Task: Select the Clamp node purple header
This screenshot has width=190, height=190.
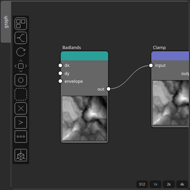Action: coord(170,56)
